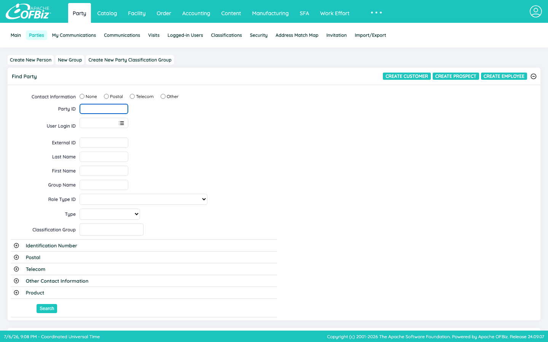The height and width of the screenshot is (342, 548).
Task: Expand the Identification Number section label
Action: [51, 245]
